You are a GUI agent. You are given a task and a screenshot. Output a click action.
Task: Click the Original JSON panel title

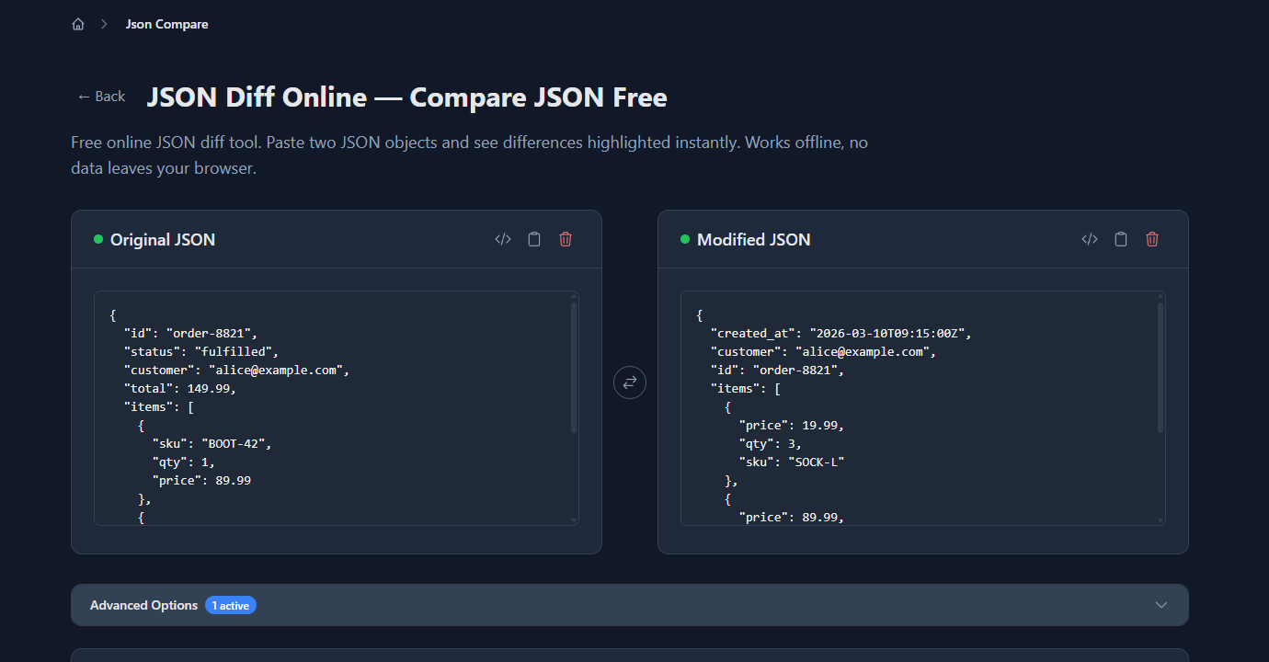tap(162, 239)
